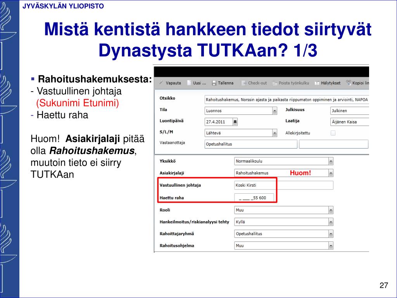Click the Hälytykset alert icon
The image size is (397, 298).
[317, 83]
